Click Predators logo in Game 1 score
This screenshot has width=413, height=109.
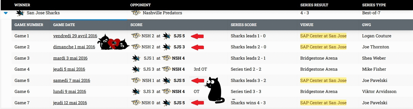point(136,36)
